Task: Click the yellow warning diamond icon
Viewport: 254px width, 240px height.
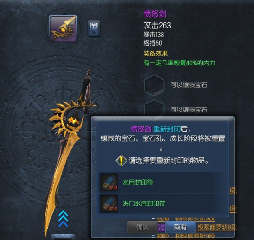Action: pos(121,160)
